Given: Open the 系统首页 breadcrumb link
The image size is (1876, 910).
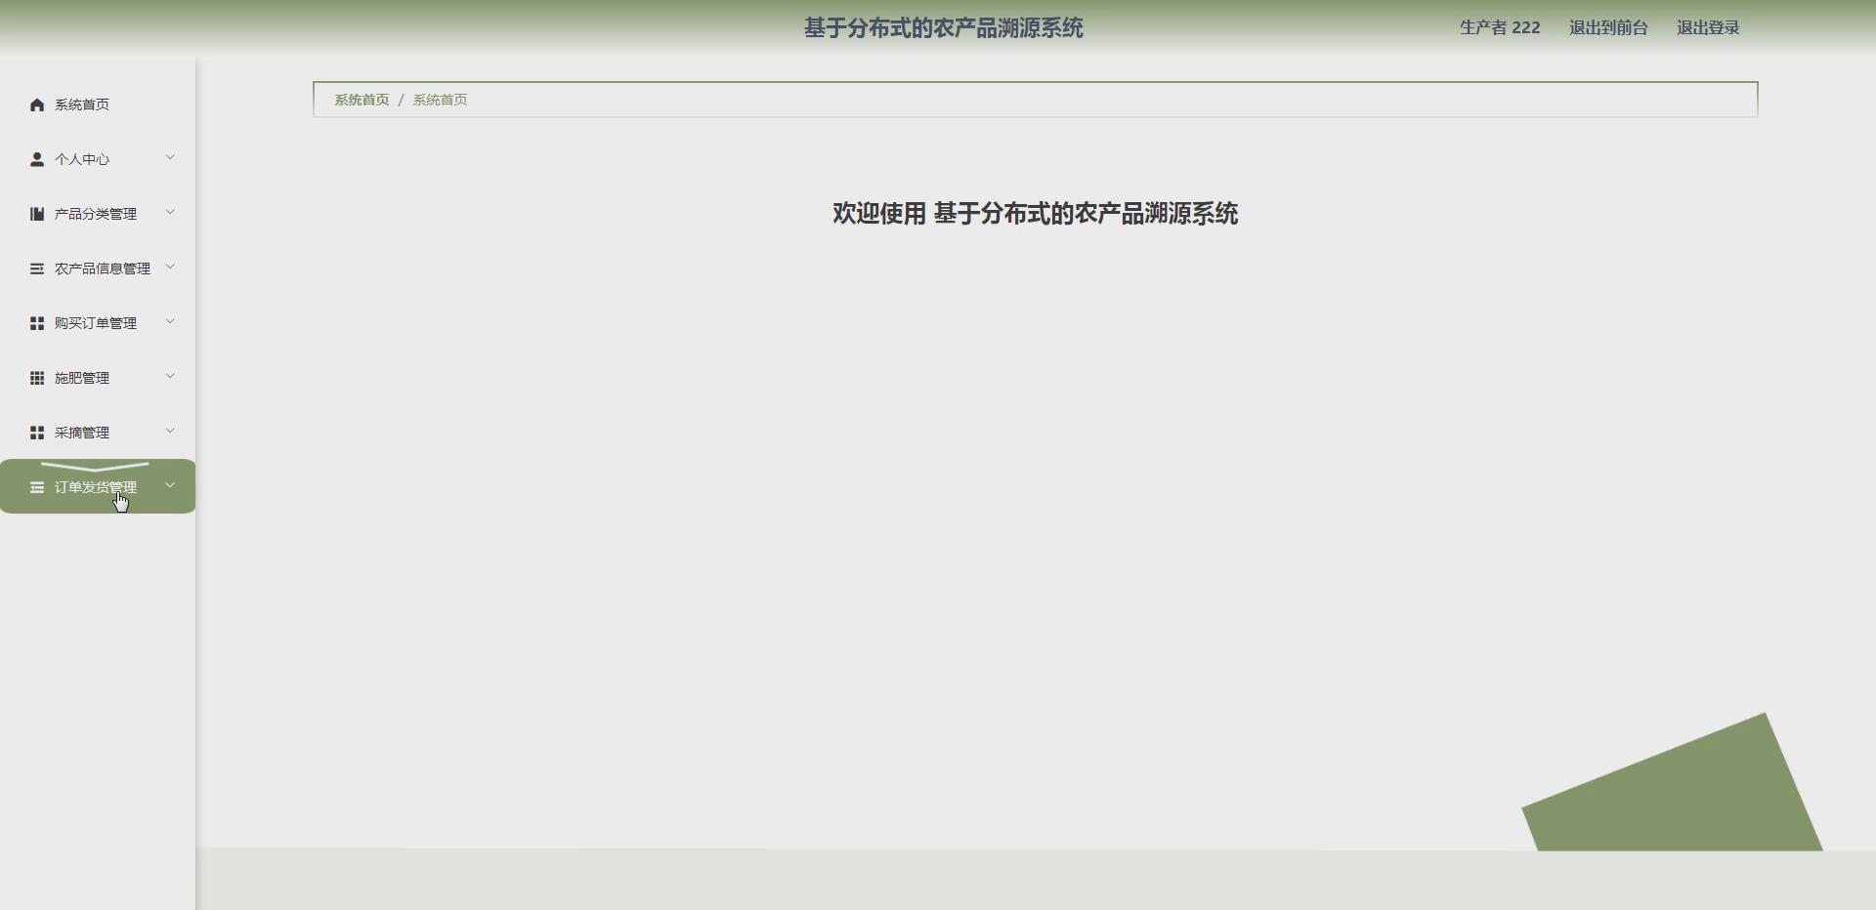Looking at the screenshot, I should tap(360, 99).
